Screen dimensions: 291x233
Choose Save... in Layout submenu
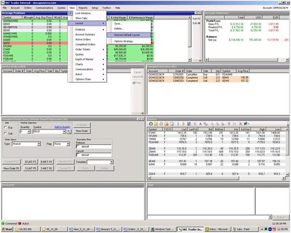[x=129, y=24]
